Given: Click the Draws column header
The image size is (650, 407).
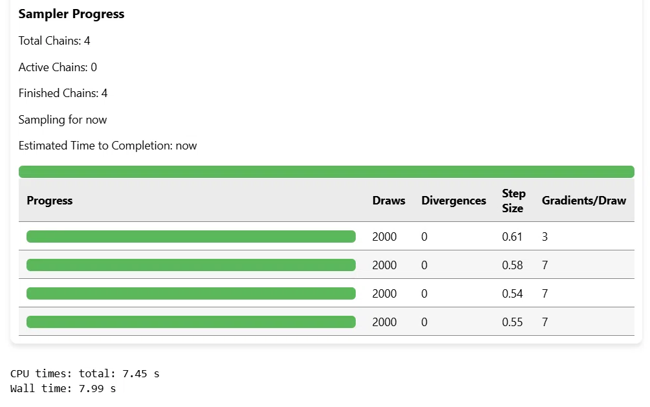Looking at the screenshot, I should [x=389, y=201].
